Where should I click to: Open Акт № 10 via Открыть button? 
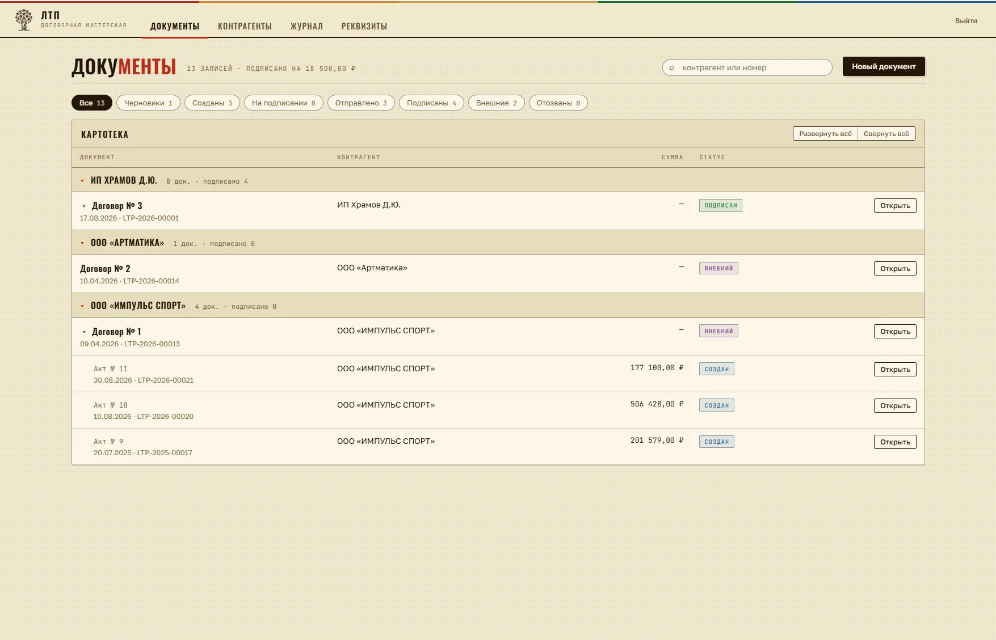tap(895, 406)
